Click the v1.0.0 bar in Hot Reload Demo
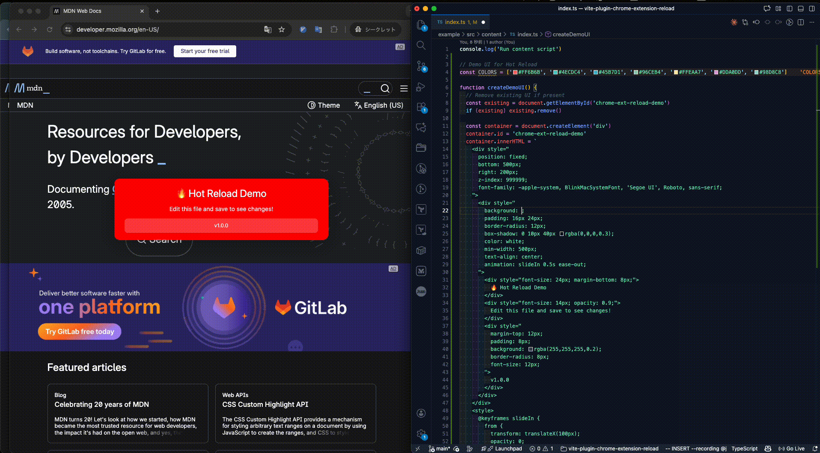The image size is (820, 453). click(221, 226)
